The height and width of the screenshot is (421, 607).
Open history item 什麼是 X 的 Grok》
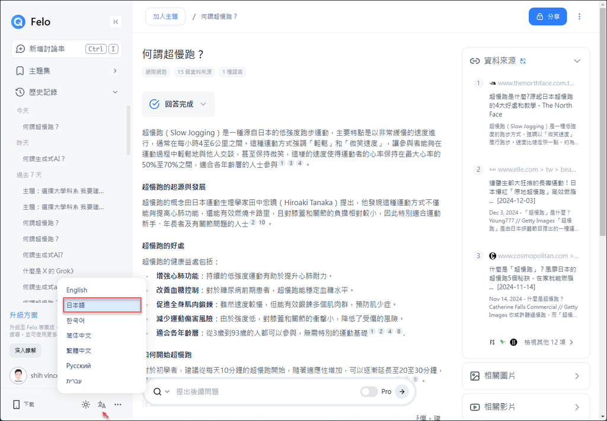pos(49,271)
